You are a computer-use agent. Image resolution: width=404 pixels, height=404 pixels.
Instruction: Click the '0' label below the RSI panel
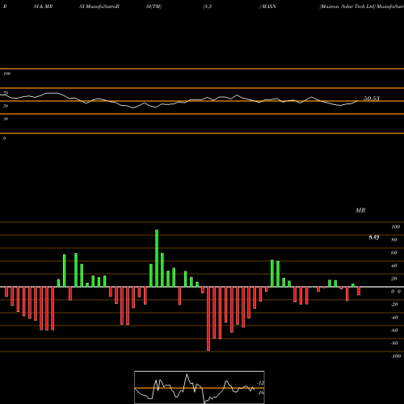4,138
